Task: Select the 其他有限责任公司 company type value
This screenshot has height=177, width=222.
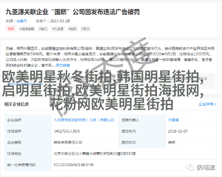Action: tap(68, 142)
